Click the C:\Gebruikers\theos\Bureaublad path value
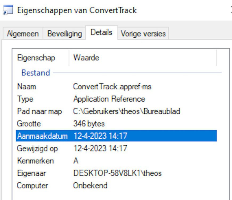The width and height of the screenshot is (232, 200). 127,111
